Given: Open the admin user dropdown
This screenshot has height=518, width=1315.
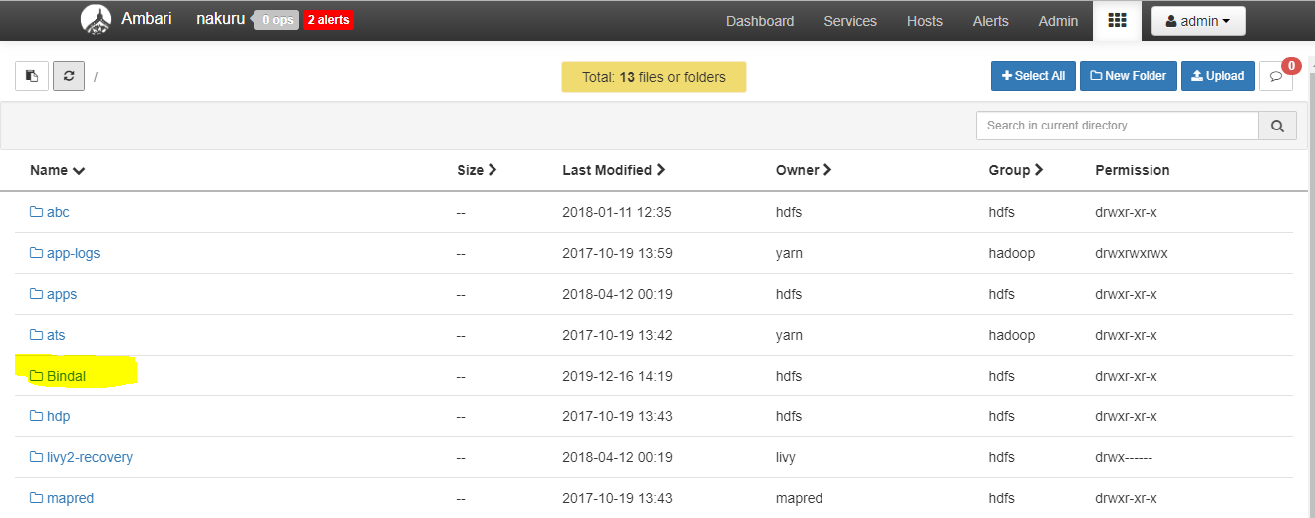Looking at the screenshot, I should (x=1197, y=21).
